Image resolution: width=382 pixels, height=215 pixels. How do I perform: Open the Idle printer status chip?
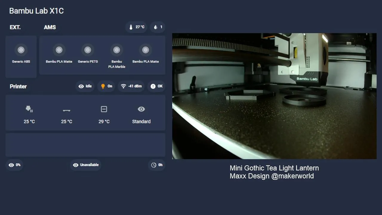click(85, 86)
